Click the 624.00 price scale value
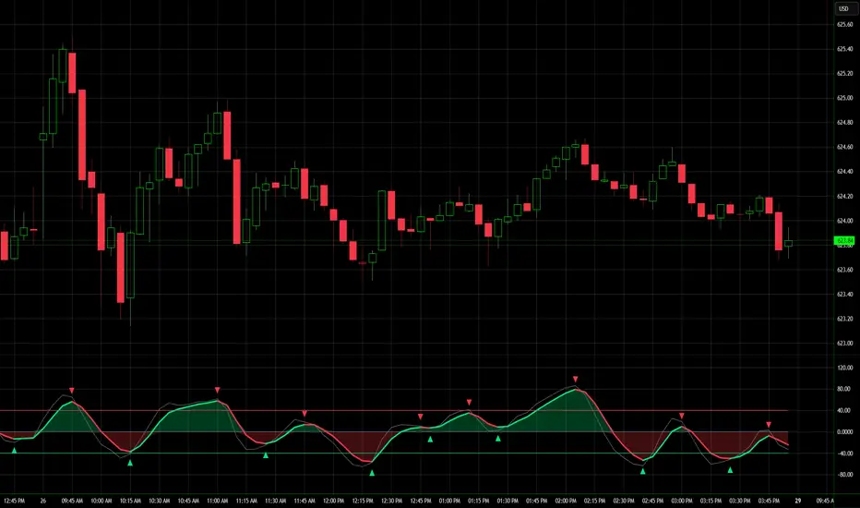860x508 pixels. (x=844, y=221)
